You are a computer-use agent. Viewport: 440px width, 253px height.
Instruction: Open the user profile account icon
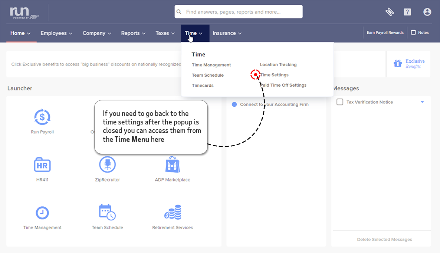point(427,12)
